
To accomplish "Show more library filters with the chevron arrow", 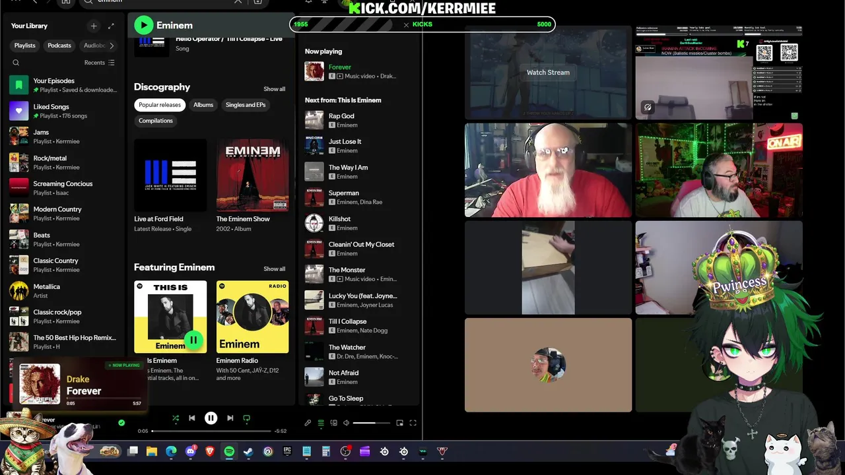I will point(112,46).
